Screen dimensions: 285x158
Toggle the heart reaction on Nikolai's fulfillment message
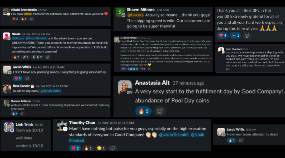[15, 18]
